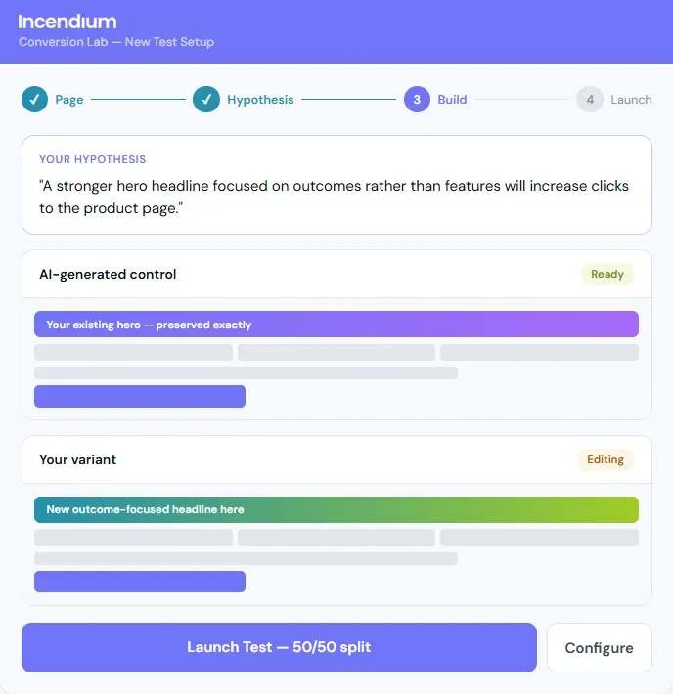Go to the Hypothesis step label
673x694 pixels.
coord(260,100)
